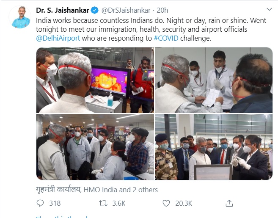Click the tagged accounts line under photos
278x218 pixels.
point(97,190)
